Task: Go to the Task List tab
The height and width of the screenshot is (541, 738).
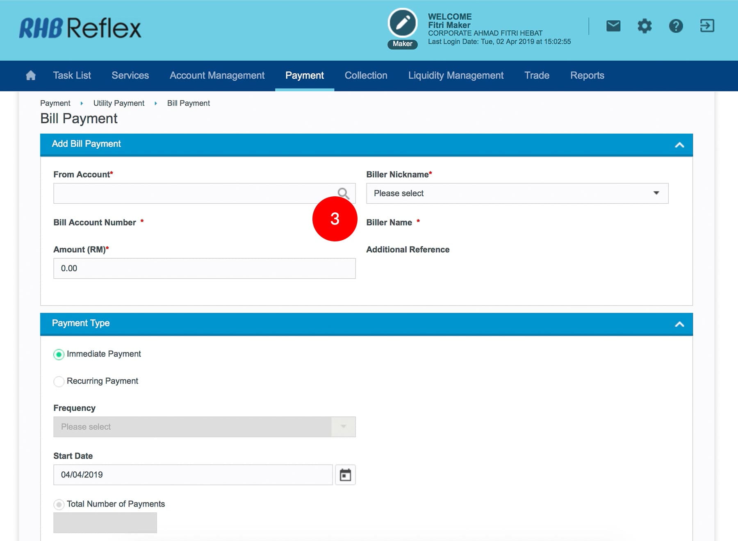Action: point(72,75)
